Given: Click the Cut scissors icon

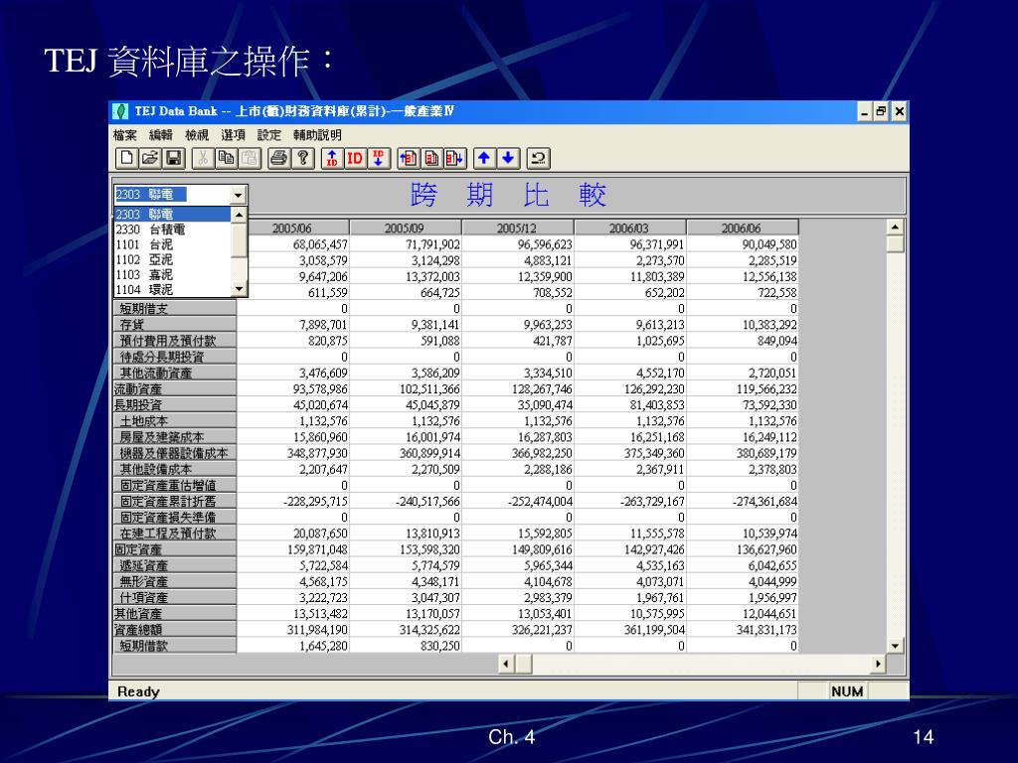Looking at the screenshot, I should (203, 158).
